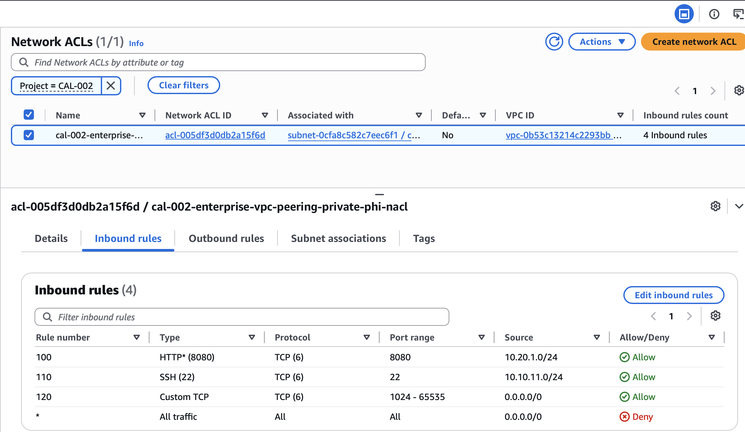The width and height of the screenshot is (745, 432).
Task: Sort inbound rules by Source arrow
Action: pos(597,337)
